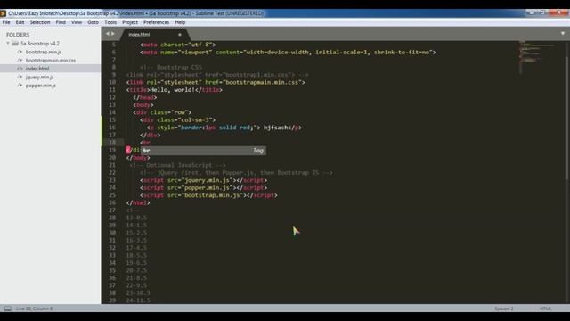Click the previous tab arrow

(x=107, y=34)
